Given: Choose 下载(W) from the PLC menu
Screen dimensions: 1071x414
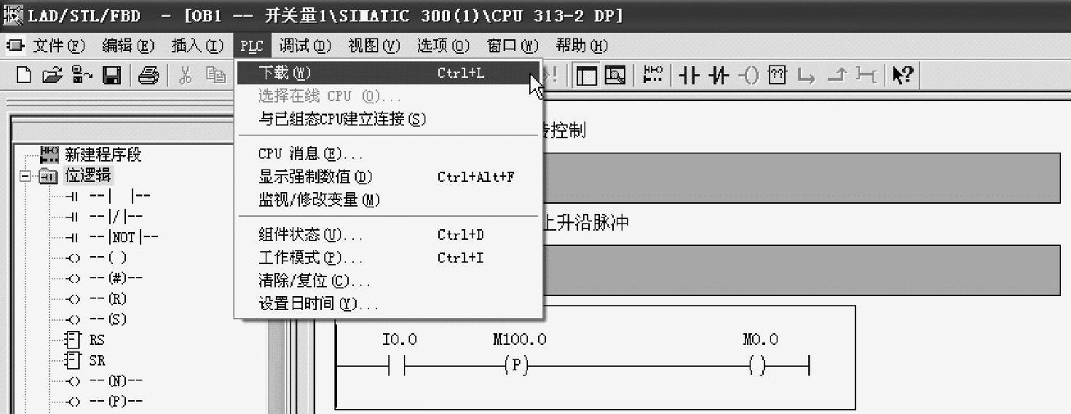Looking at the screenshot, I should coord(389,73).
